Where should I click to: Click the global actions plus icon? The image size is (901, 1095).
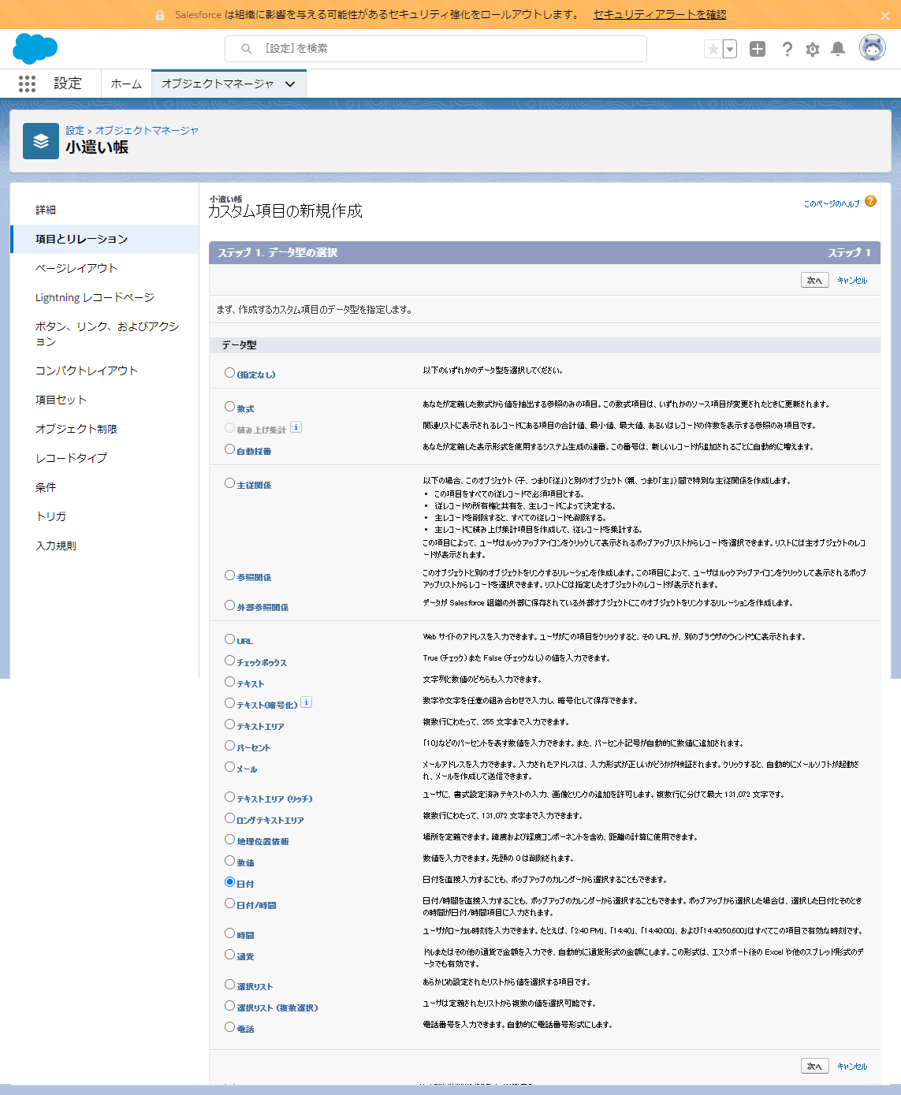758,49
